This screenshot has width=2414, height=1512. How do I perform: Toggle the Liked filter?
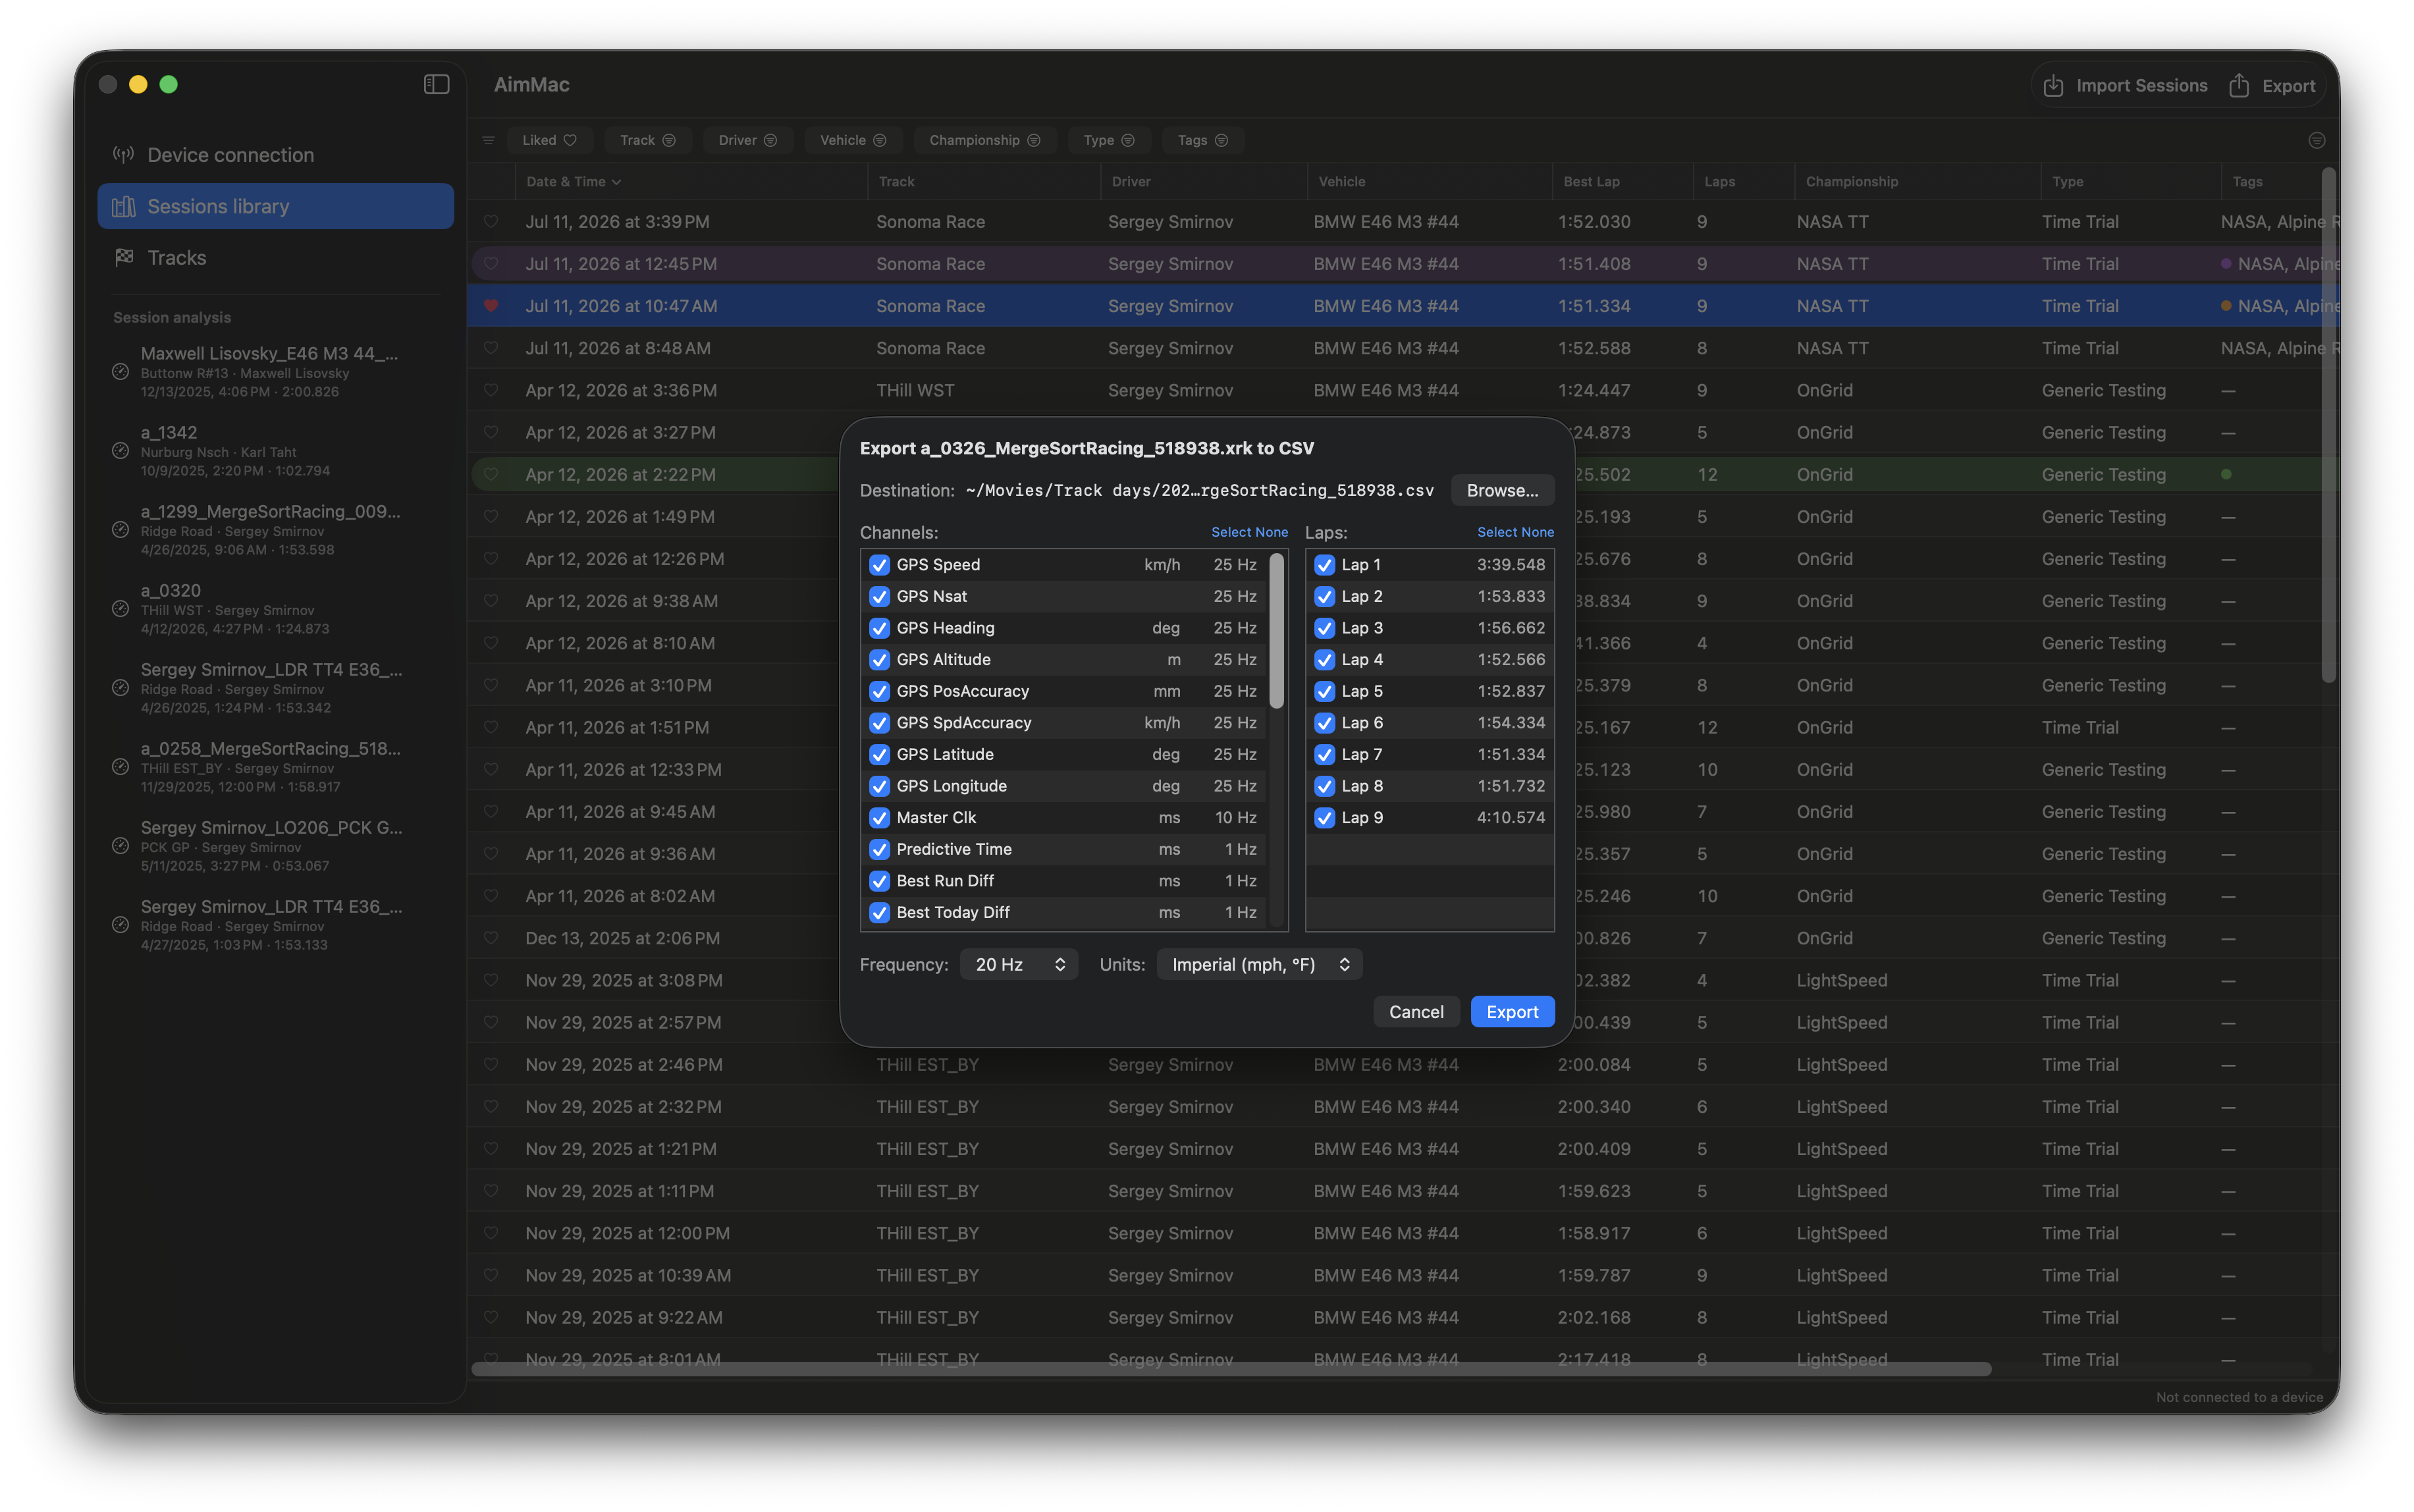[x=549, y=140]
